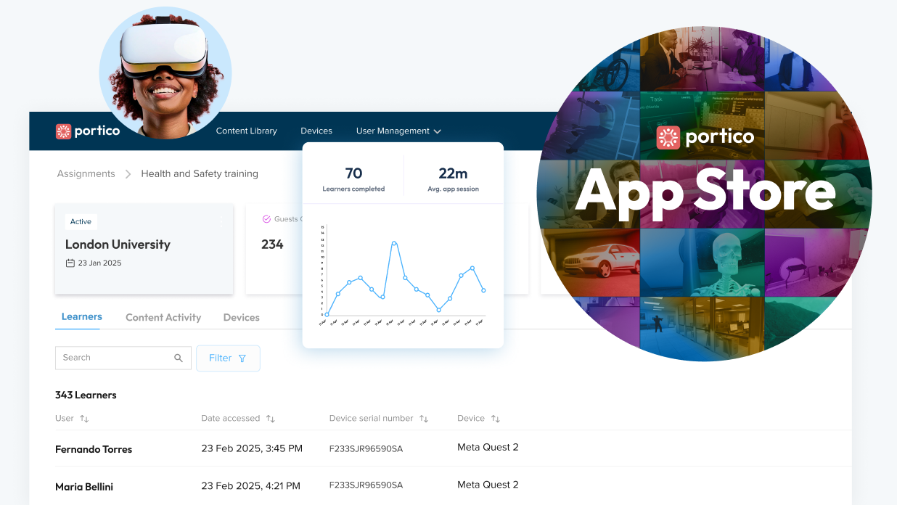Select the Devices tab below the cards
897x505 pixels.
point(241,318)
